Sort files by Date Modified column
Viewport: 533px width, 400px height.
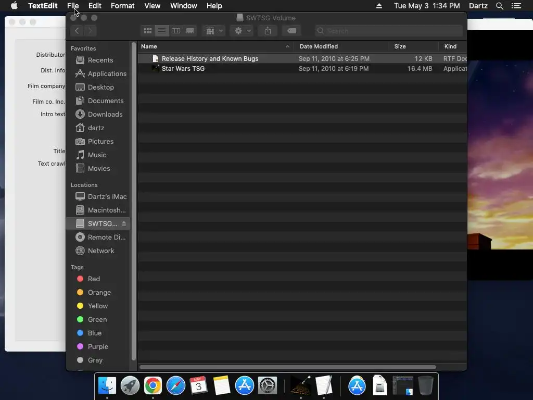click(x=341, y=46)
